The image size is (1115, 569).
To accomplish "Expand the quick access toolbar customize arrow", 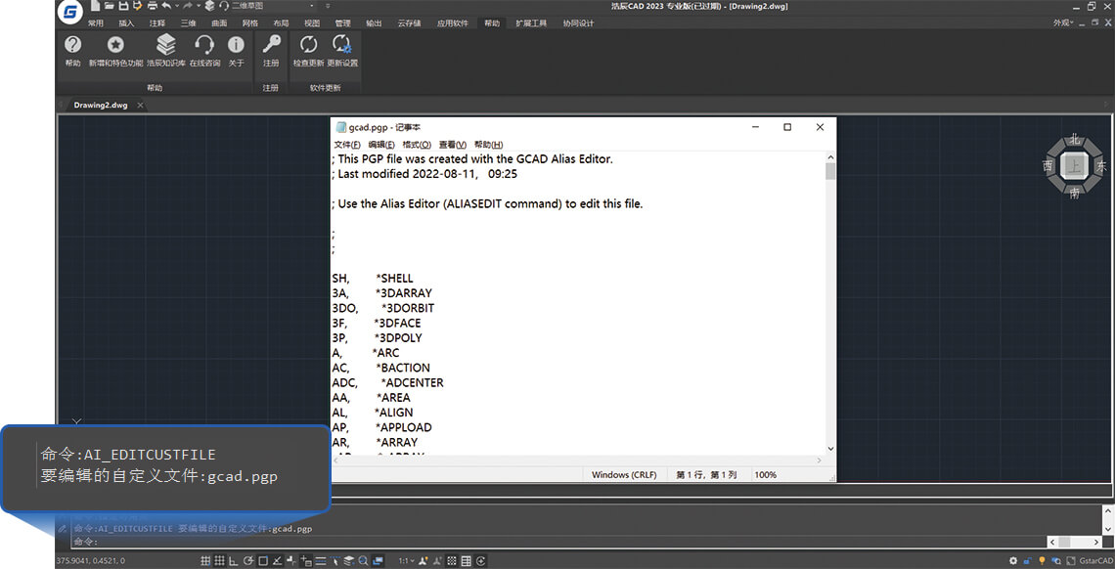I will point(328,6).
